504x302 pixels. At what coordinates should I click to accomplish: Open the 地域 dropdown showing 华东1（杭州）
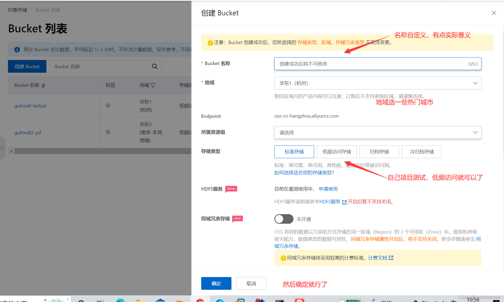pyautogui.click(x=378, y=83)
